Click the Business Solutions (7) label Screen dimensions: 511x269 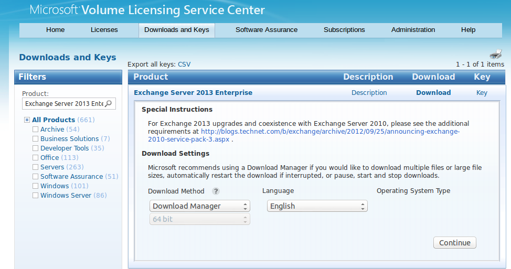coord(75,139)
